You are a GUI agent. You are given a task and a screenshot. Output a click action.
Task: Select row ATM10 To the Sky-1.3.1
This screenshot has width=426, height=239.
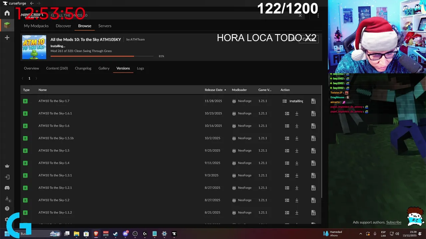[x=171, y=175]
